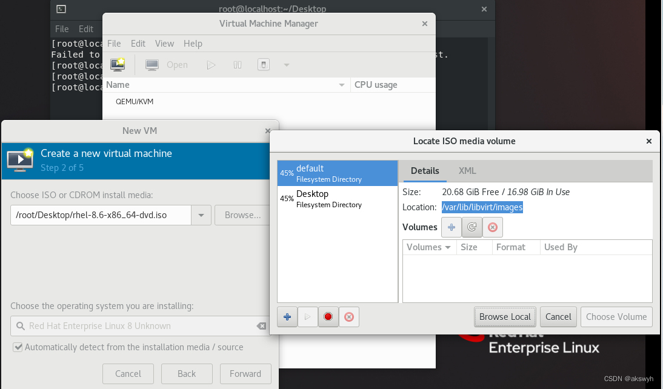Click the Choose Volume button

[616, 317]
